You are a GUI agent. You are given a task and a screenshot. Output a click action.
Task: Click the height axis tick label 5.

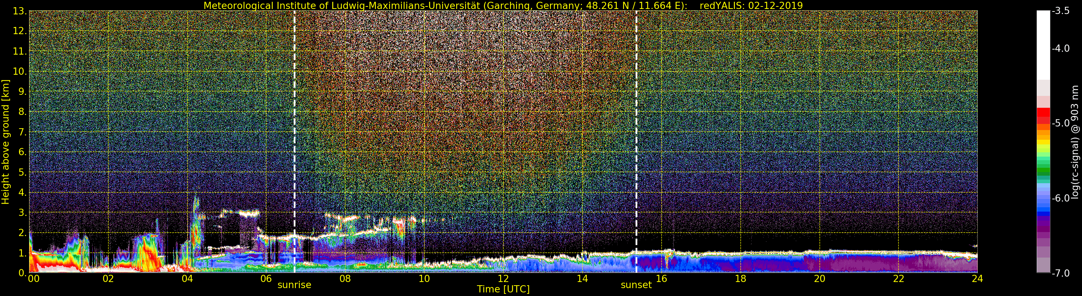tap(22, 172)
